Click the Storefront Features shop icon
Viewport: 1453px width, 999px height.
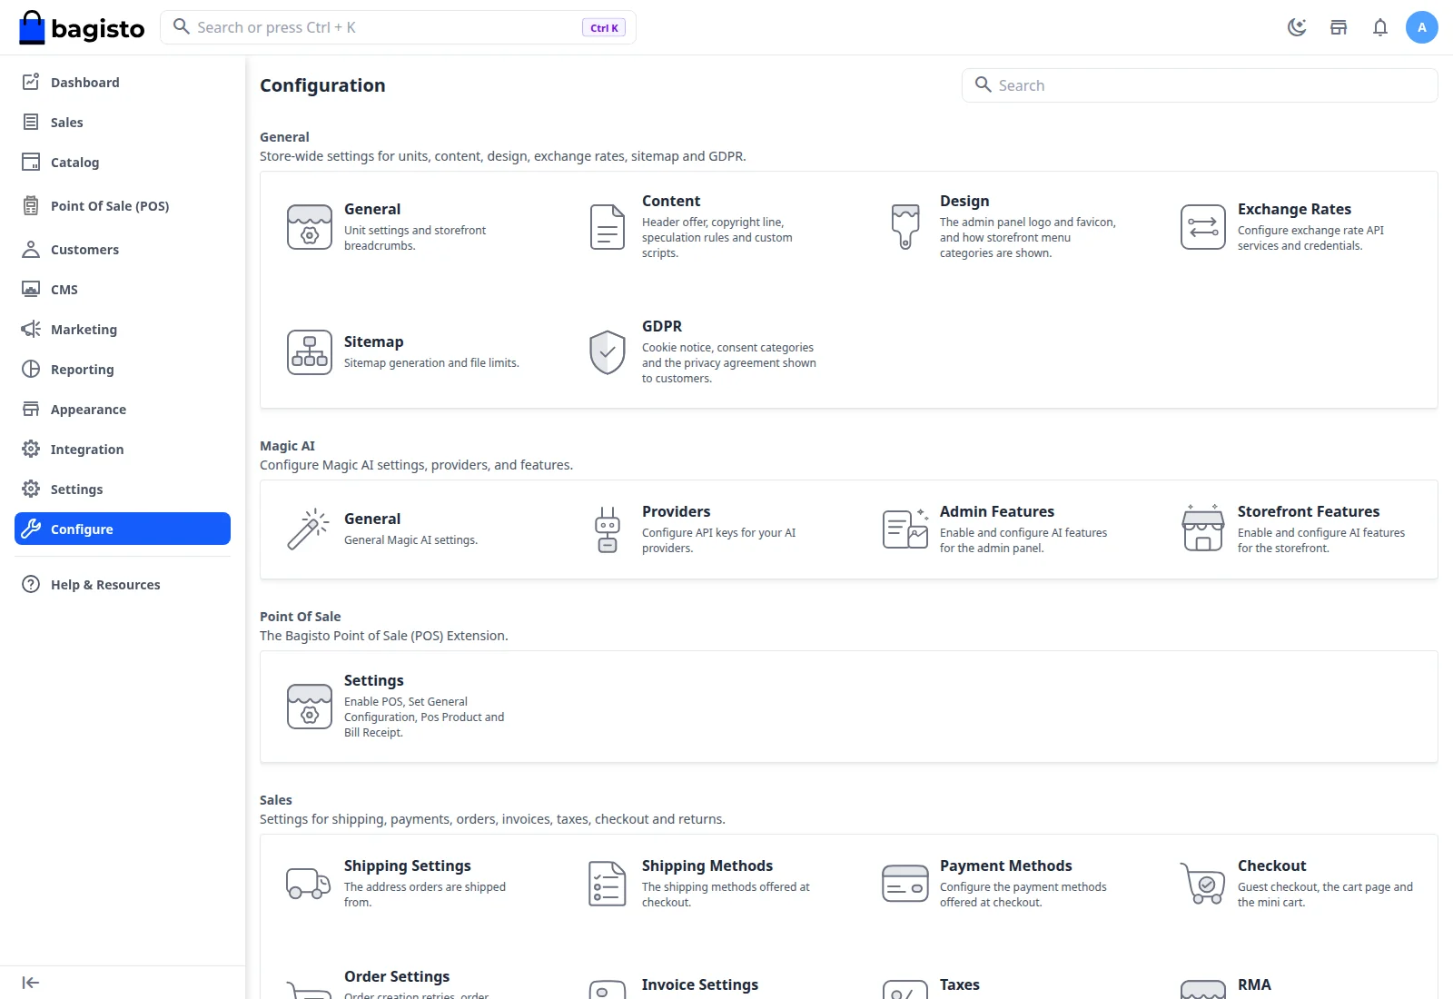point(1203,529)
